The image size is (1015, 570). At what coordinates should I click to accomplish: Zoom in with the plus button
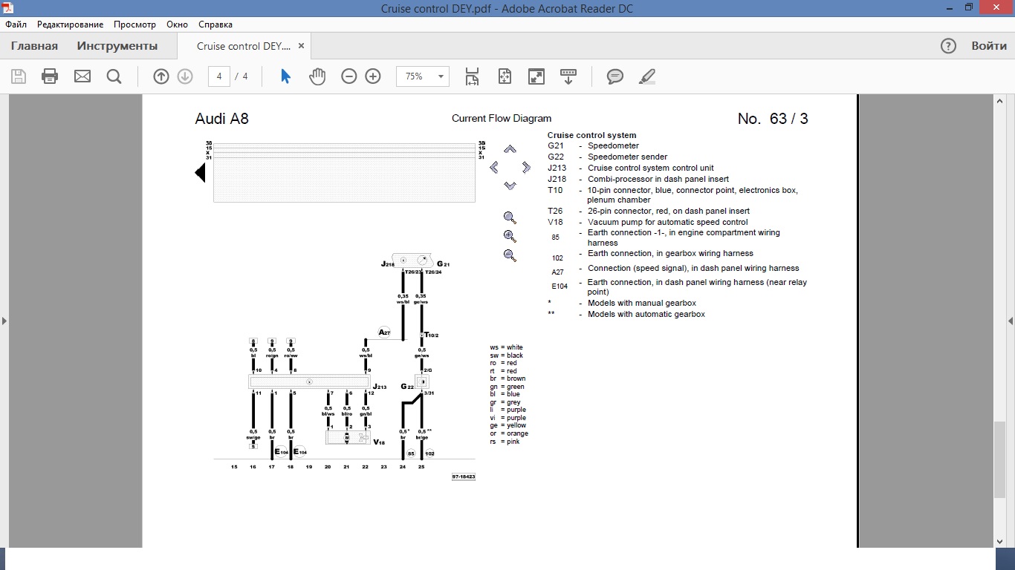click(373, 76)
